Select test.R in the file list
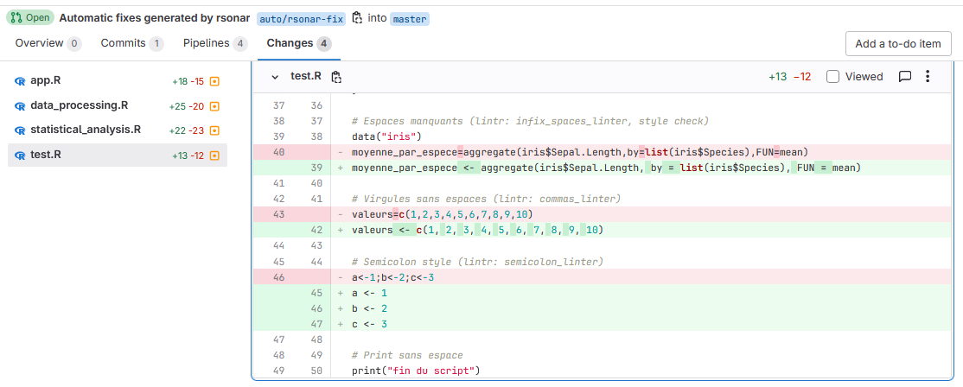Image resolution: width=963 pixels, height=387 pixels. [118, 155]
